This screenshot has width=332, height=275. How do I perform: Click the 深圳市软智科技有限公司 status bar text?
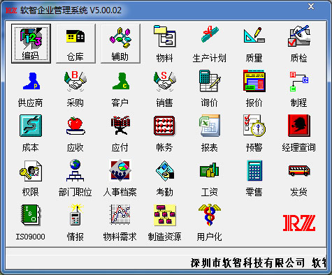[247, 263]
